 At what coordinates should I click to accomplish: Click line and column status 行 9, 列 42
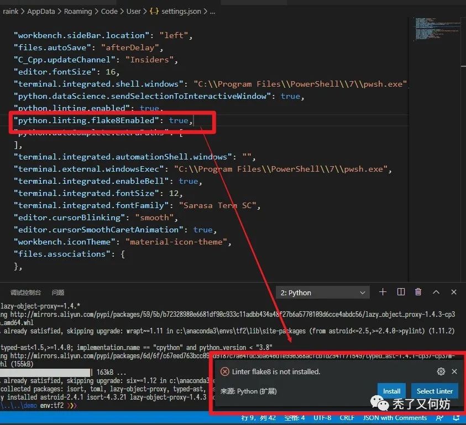259,418
